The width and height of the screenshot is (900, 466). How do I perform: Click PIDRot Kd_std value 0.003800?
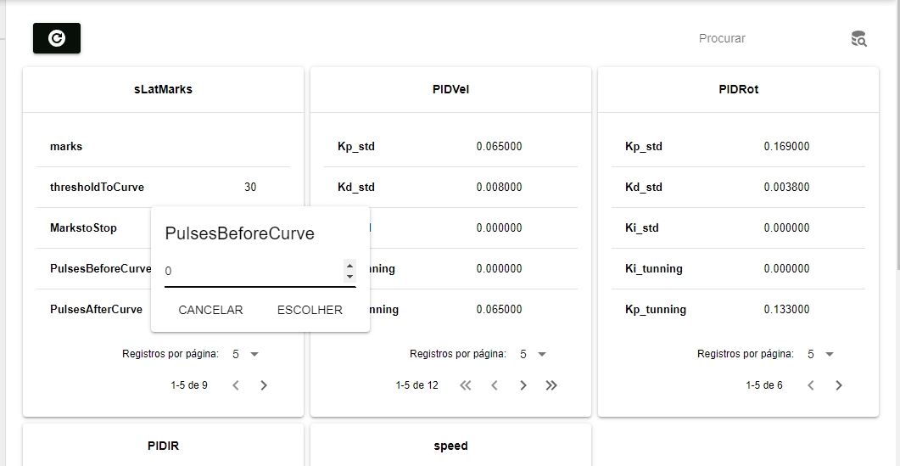[x=787, y=188]
